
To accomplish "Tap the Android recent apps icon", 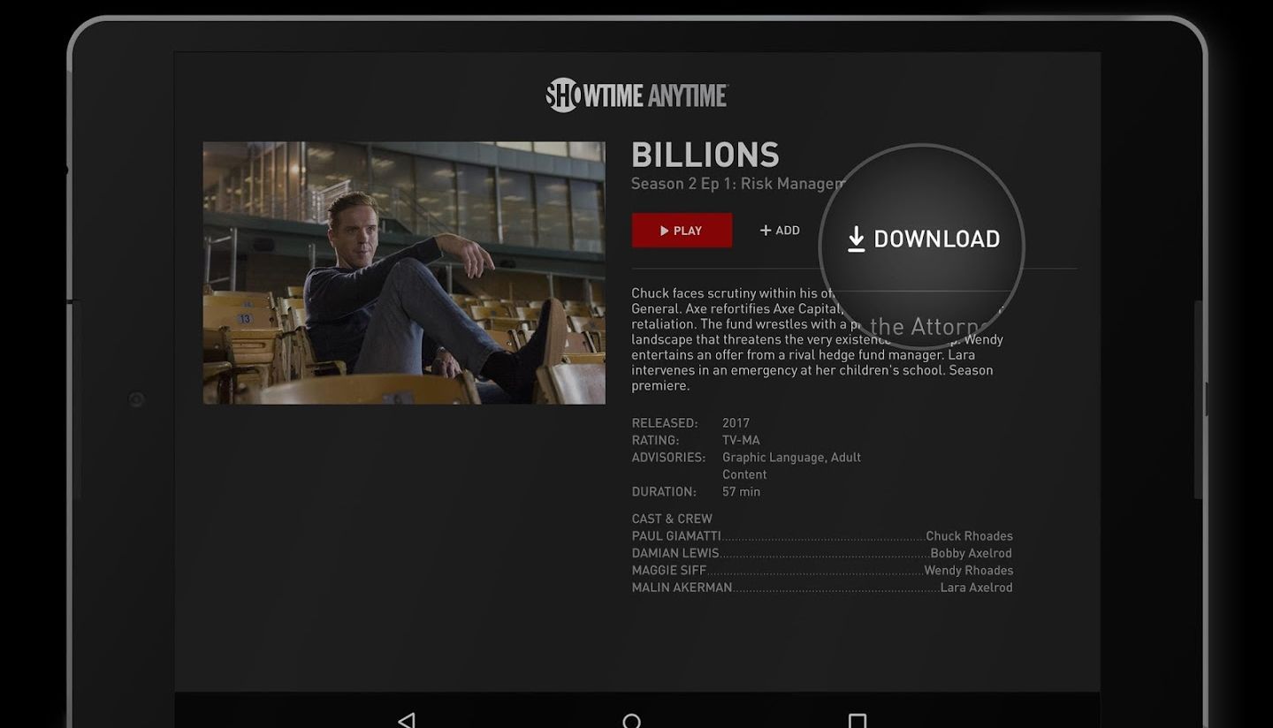I will pyautogui.click(x=857, y=721).
